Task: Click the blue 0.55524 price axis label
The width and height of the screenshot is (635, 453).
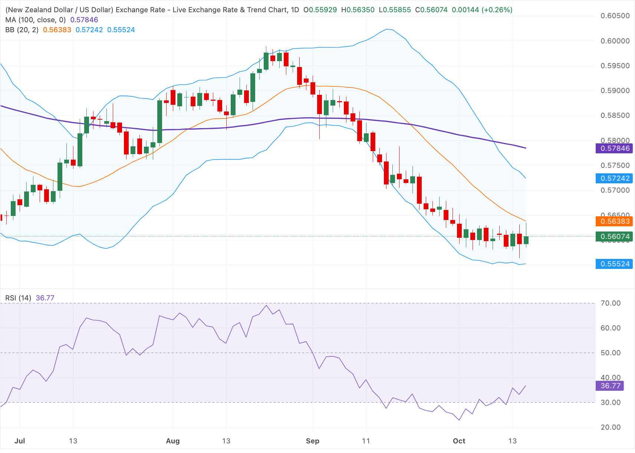Action: pyautogui.click(x=614, y=264)
